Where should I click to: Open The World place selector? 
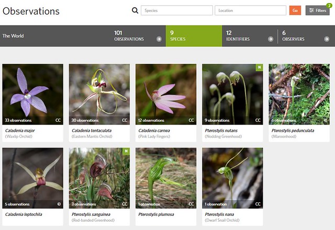point(14,36)
